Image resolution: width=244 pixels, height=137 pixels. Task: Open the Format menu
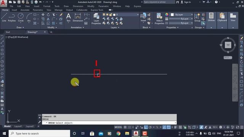coord(47,6)
